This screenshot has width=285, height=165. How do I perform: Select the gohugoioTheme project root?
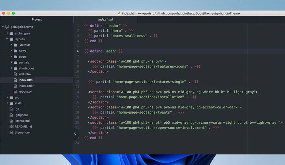coord(22,27)
